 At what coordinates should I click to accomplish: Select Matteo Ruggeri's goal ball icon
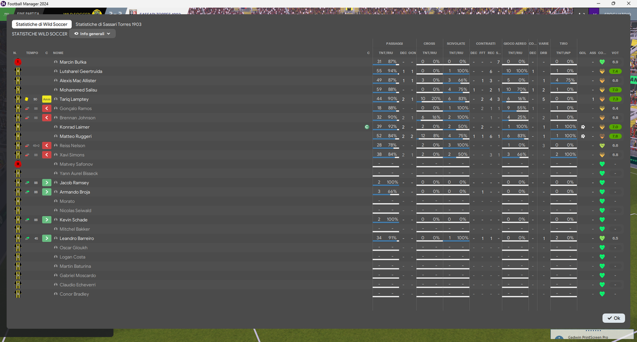click(583, 136)
